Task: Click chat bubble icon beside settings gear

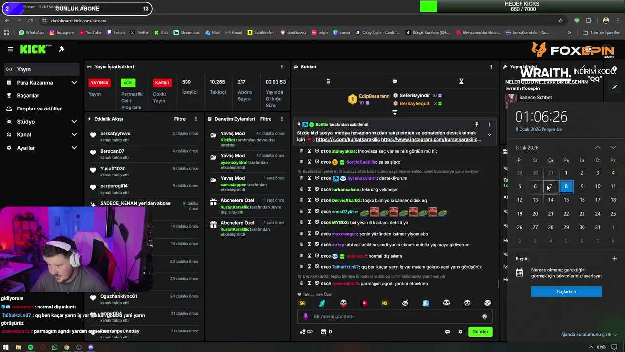Action: coord(447,332)
